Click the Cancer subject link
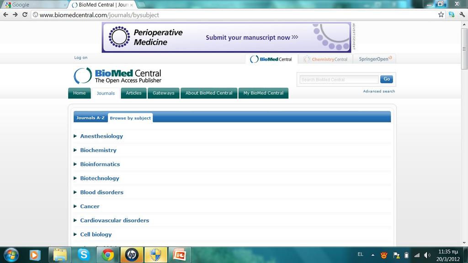Image resolution: width=468 pixels, height=263 pixels. (x=90, y=206)
